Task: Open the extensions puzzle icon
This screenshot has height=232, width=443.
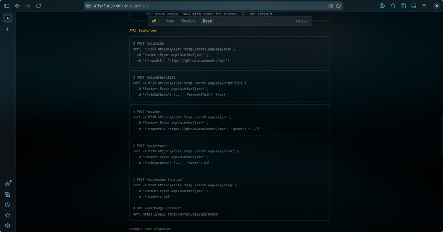Action: 393,5
